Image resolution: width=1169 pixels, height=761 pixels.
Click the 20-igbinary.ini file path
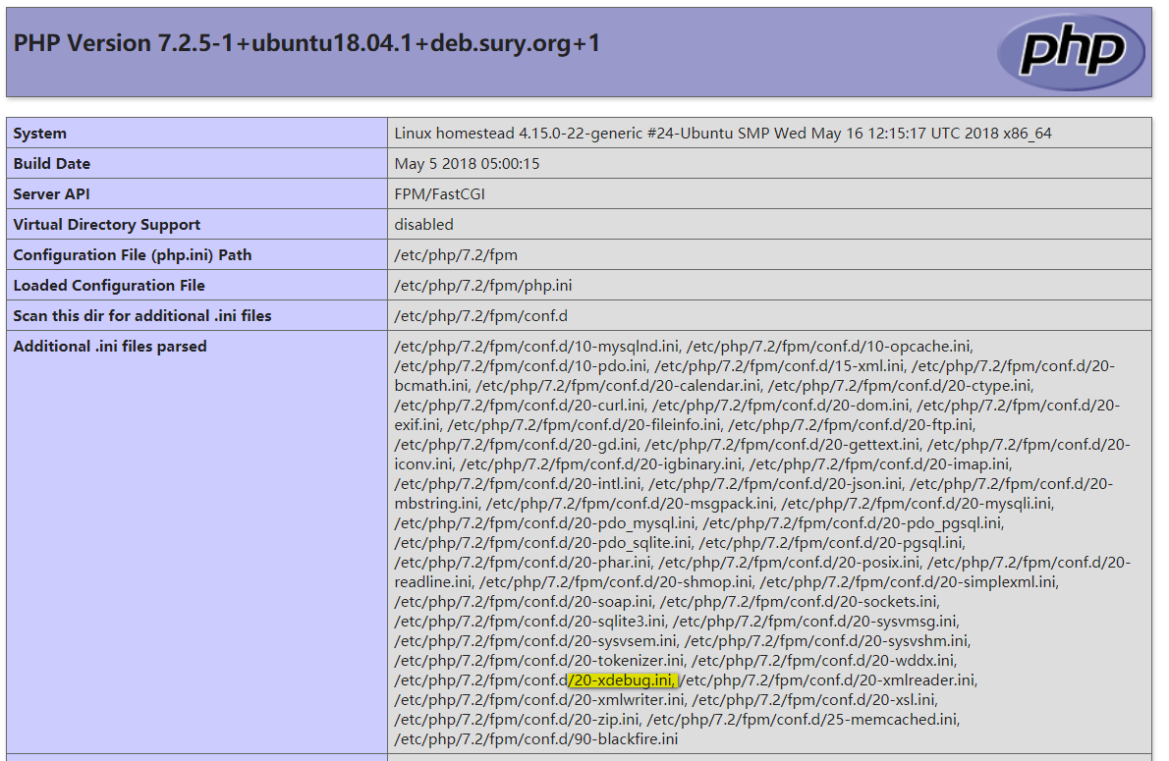[600, 464]
